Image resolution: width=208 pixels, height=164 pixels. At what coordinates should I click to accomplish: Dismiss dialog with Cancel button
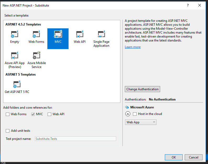(194, 157)
